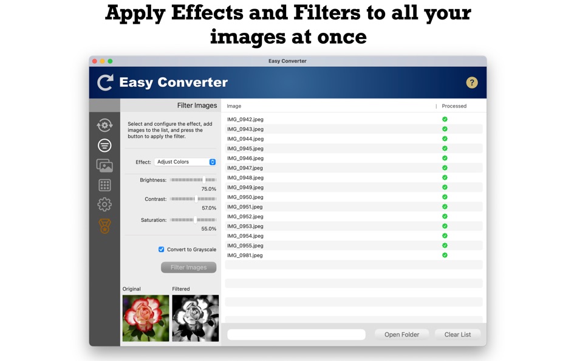The image size is (577, 361).
Task: Select row IMG_0951.jpeg
Action: [353, 207]
